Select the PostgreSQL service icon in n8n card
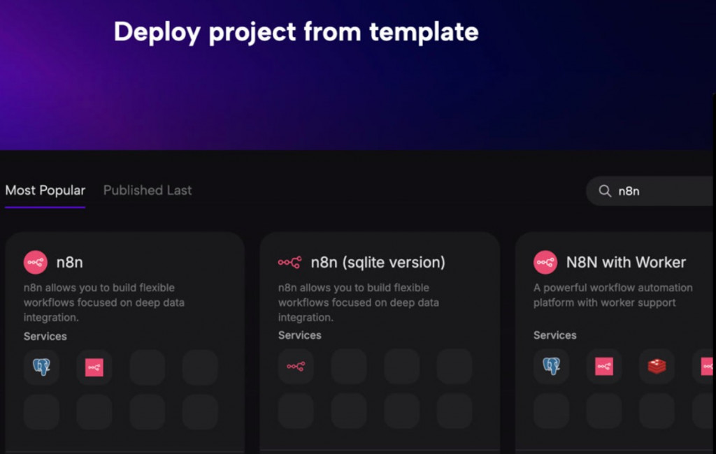 point(41,367)
